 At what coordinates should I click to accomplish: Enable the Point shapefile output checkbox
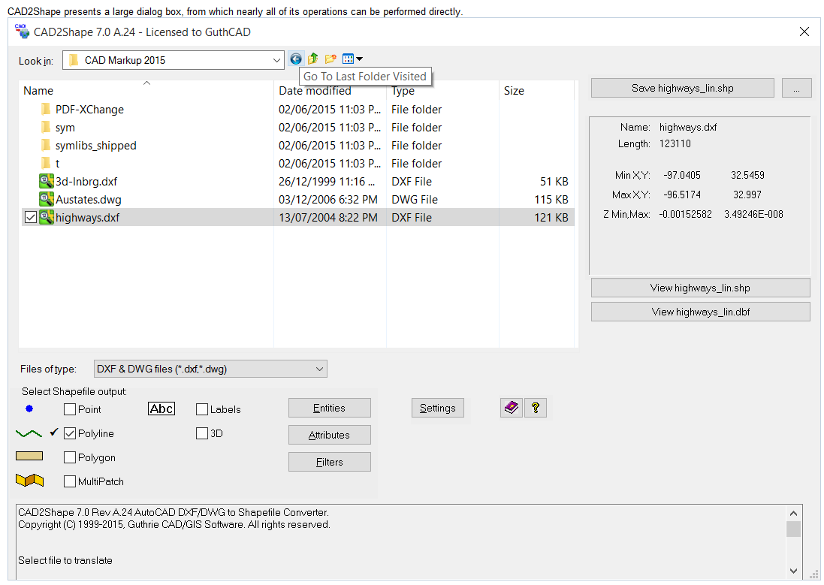point(70,410)
